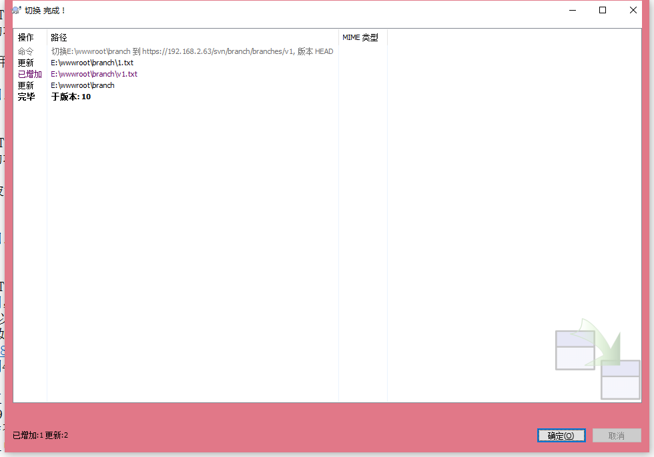
Task: Click the 完毕 action cell
Action: tap(26, 97)
